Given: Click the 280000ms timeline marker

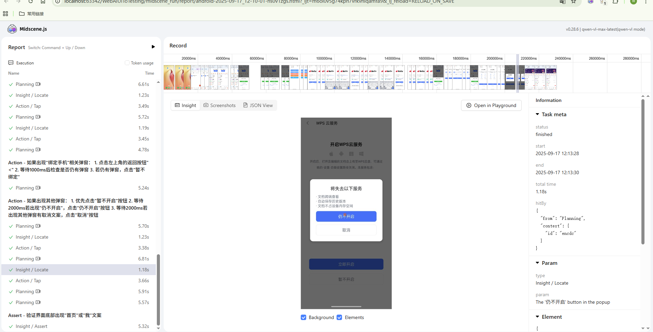Looking at the screenshot, I should coord(631,58).
